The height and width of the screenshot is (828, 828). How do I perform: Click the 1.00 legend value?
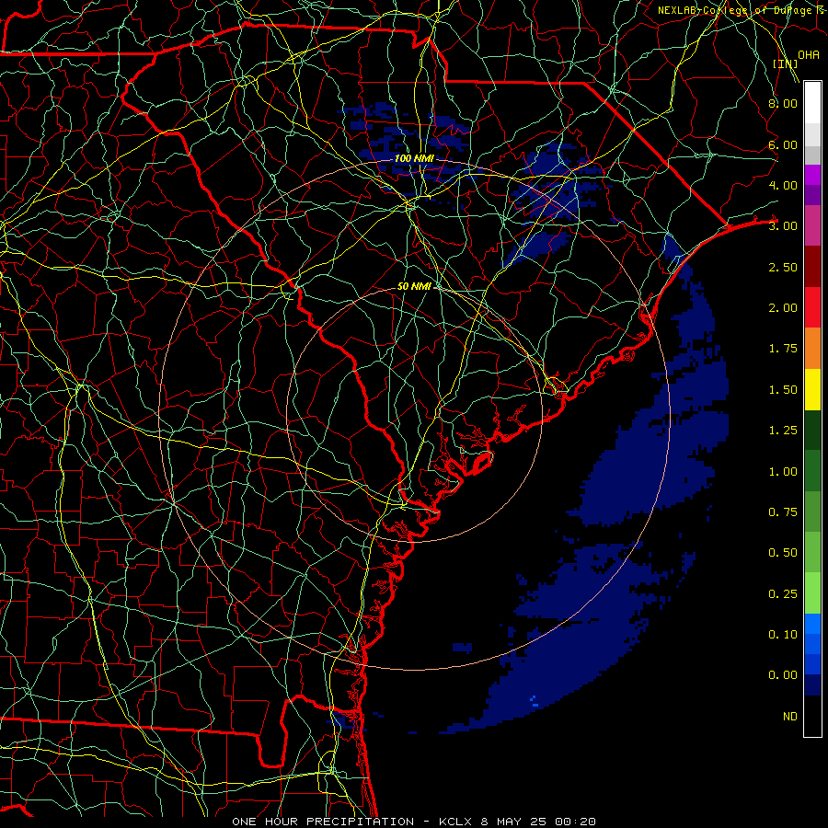(x=783, y=472)
